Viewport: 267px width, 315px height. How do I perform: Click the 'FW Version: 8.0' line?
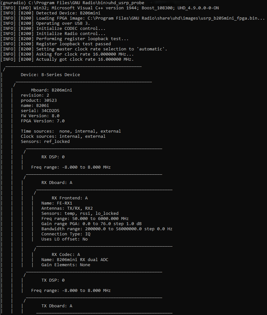(40, 116)
